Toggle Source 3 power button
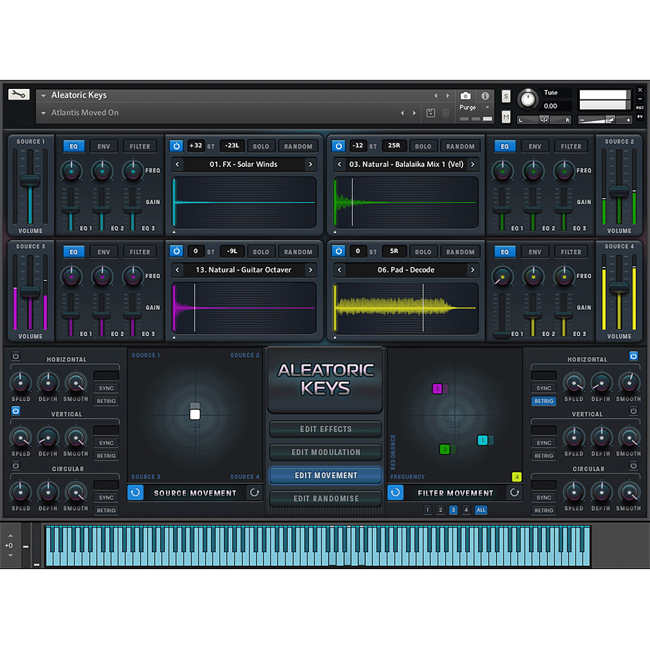The height and width of the screenshot is (649, 650). pyautogui.click(x=176, y=251)
